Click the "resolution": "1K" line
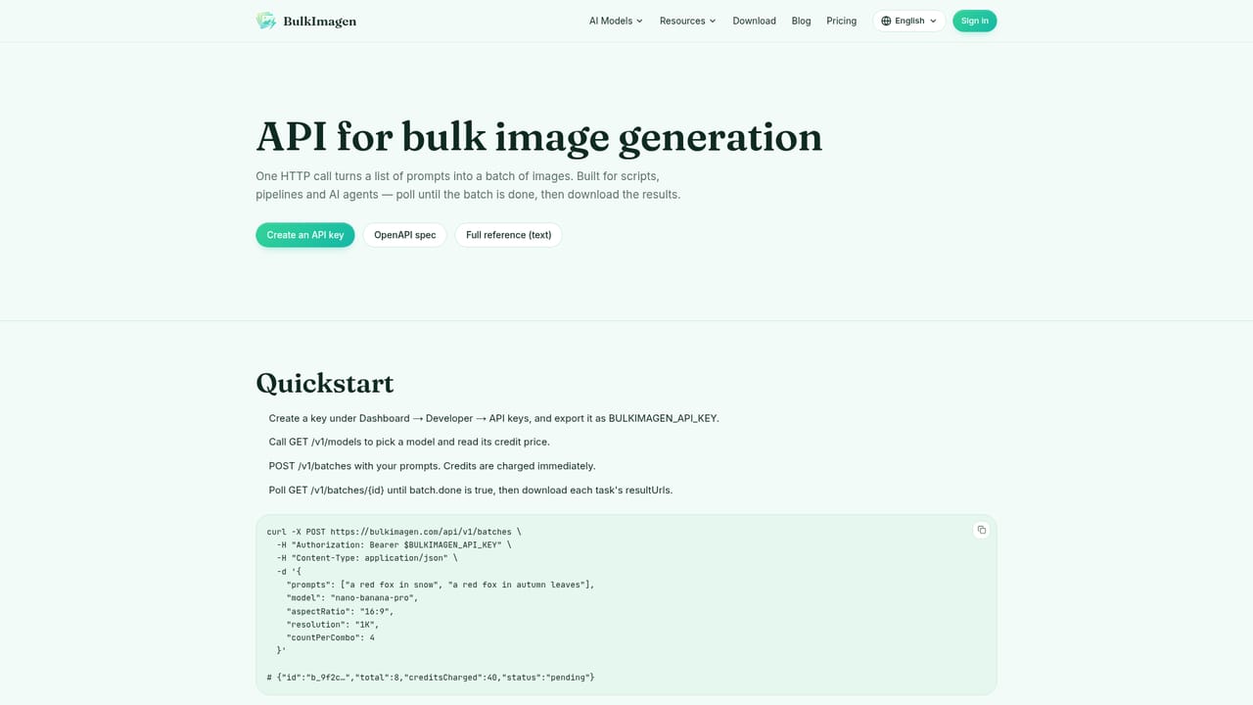1253x705 pixels. tap(333, 624)
